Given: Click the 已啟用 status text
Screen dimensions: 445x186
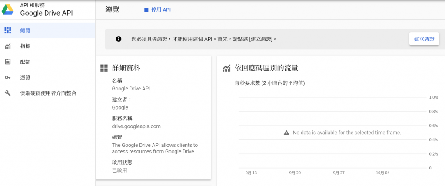Looking at the screenshot, I should [x=120, y=170].
